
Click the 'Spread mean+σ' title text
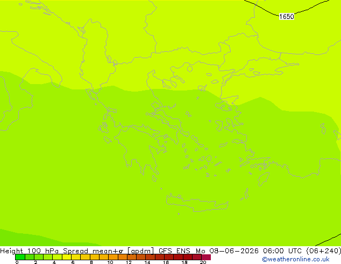tap(93, 251)
